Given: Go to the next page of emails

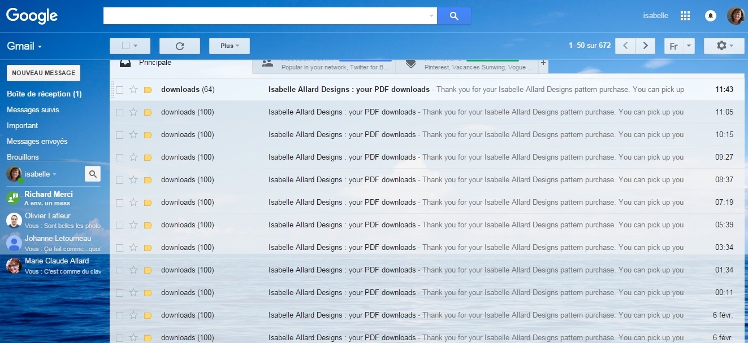Looking at the screenshot, I should [x=645, y=46].
